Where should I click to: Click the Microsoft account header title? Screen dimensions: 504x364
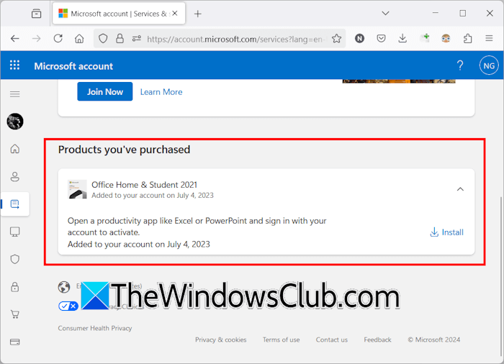point(73,66)
